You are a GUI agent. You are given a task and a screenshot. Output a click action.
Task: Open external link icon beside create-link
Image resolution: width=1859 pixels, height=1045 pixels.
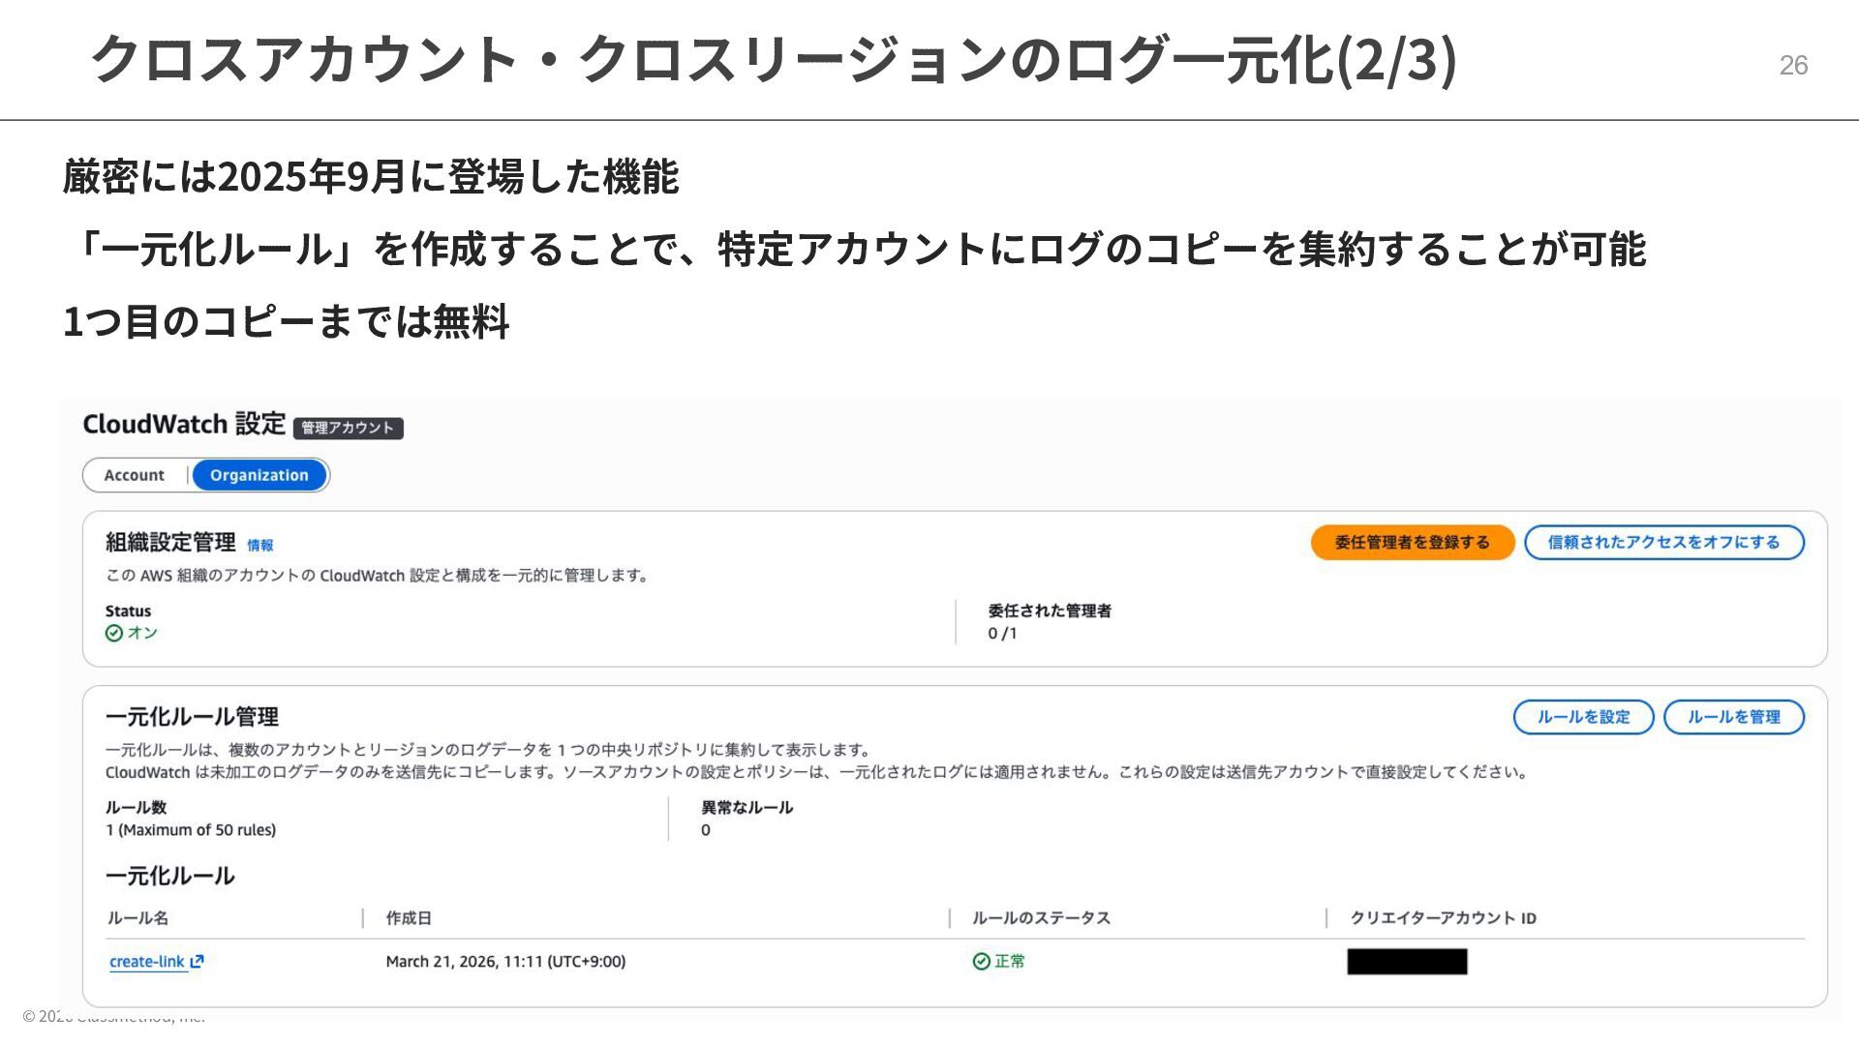198,962
